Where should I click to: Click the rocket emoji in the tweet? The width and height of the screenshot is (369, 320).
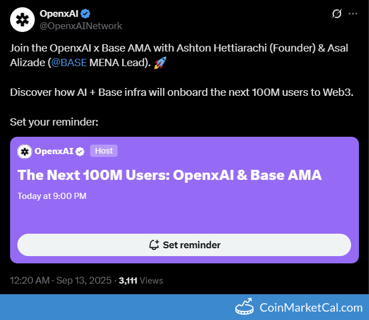pos(160,63)
